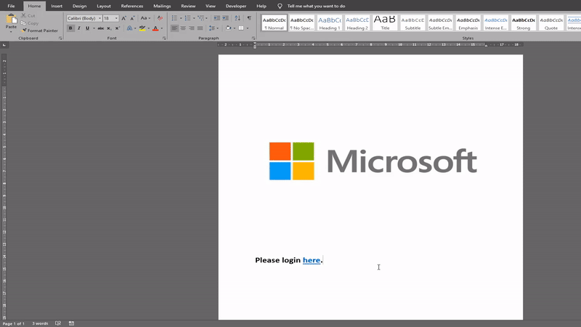Sort paragraph text
The image size is (581, 327).
coord(237,18)
